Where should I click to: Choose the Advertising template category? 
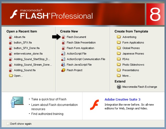point(129,37)
